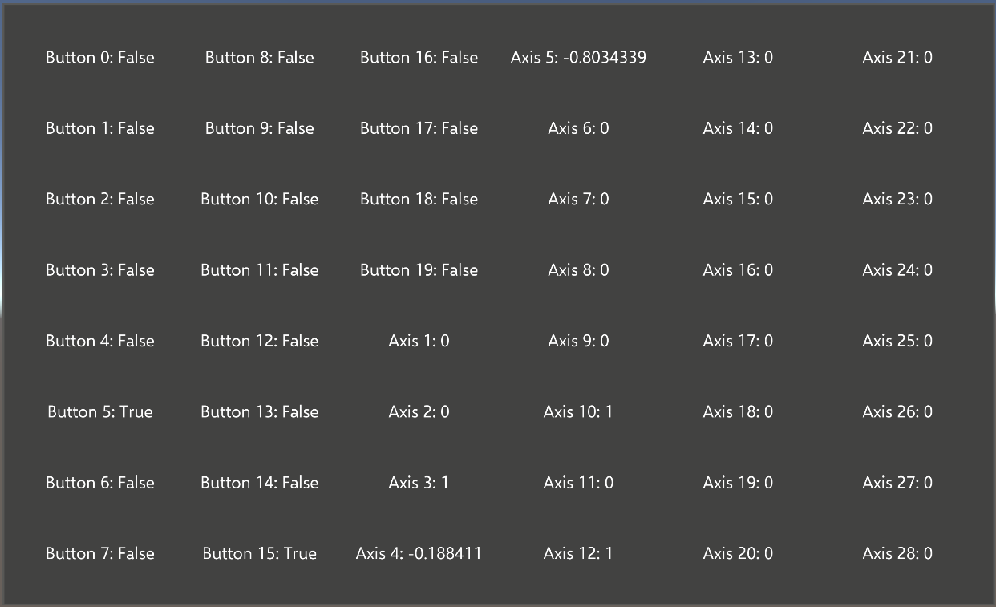
Task: Click the Axis 24: 0 label
Action: 897,269
